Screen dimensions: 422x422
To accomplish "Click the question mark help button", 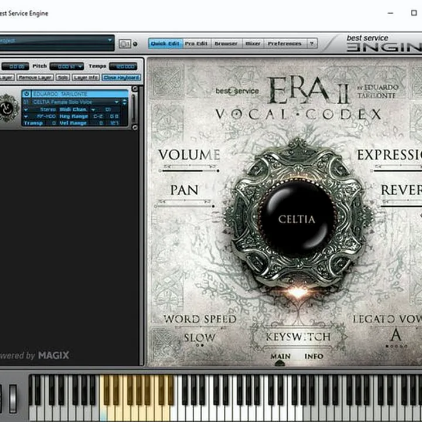I will [312, 43].
